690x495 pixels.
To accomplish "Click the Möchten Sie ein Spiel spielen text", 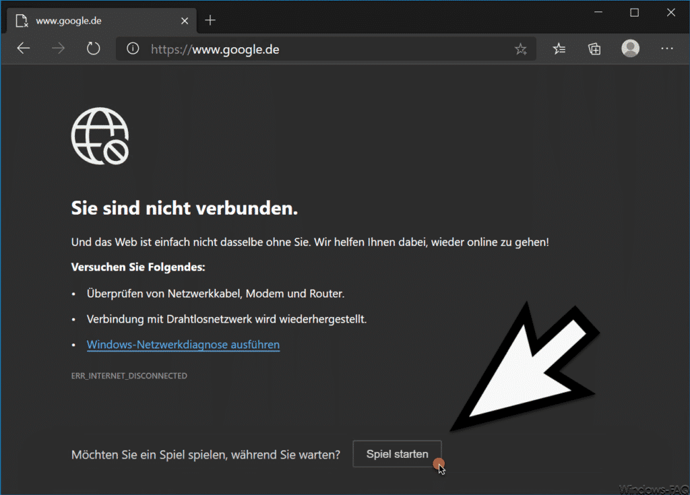I will pos(206,455).
